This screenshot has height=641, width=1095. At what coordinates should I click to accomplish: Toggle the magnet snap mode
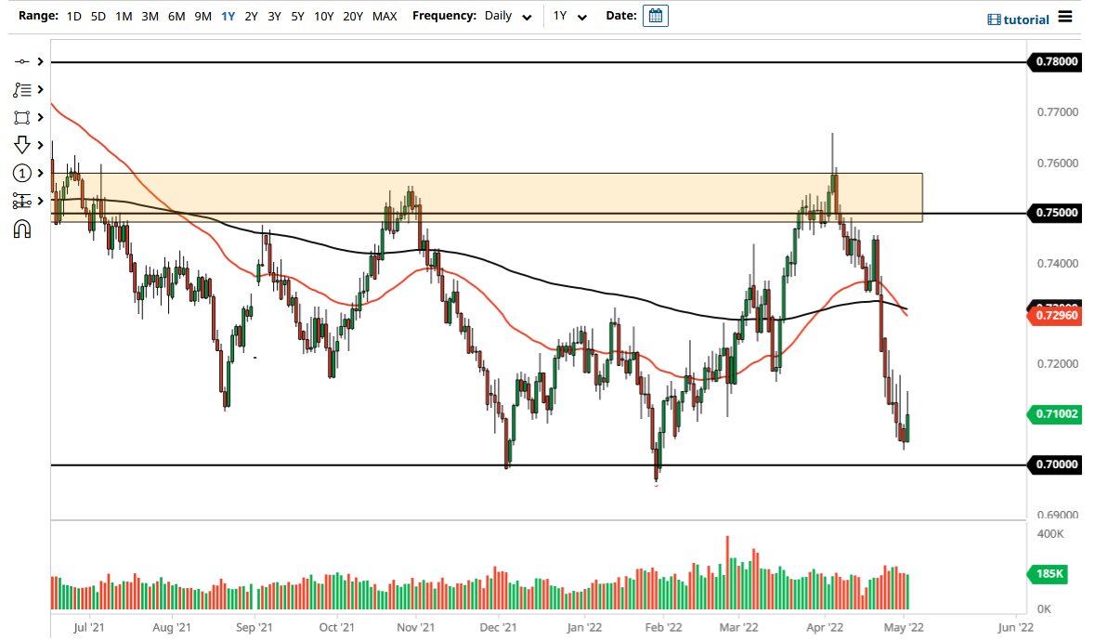click(x=23, y=229)
